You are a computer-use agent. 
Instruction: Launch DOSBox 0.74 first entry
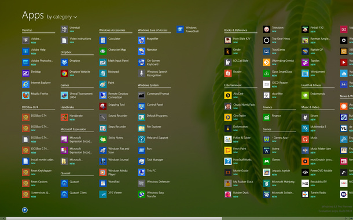pyautogui.click(x=35, y=118)
